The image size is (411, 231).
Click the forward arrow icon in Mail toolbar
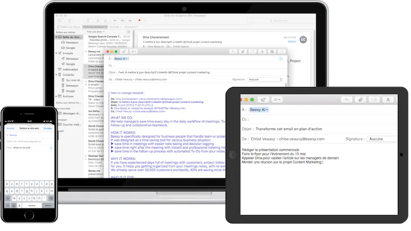click(x=130, y=21)
